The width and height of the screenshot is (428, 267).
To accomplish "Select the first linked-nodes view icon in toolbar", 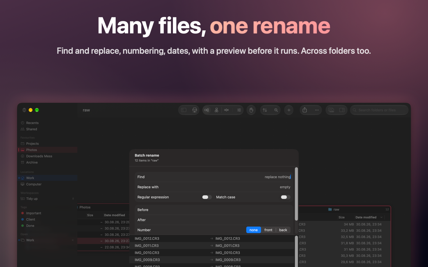I will [207, 110].
